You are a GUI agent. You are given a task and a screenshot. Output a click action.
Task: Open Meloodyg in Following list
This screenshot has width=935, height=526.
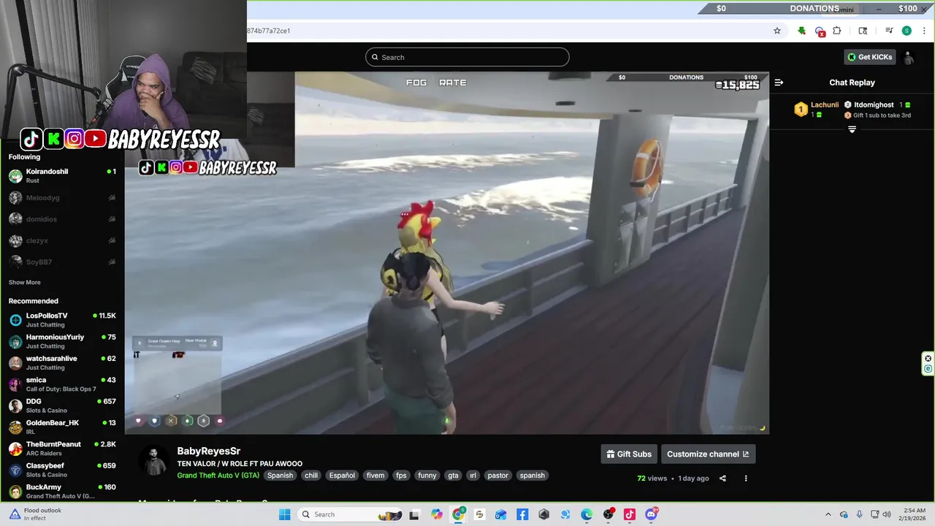pos(62,197)
